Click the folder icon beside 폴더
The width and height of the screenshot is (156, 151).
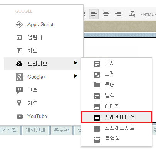(97, 85)
